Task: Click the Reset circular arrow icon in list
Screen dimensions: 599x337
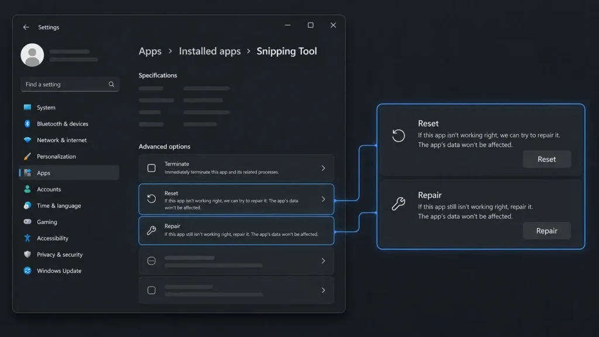Action: pos(152,199)
